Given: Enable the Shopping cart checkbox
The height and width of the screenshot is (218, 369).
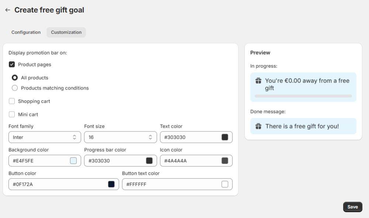Looking at the screenshot, I should click(x=12, y=101).
